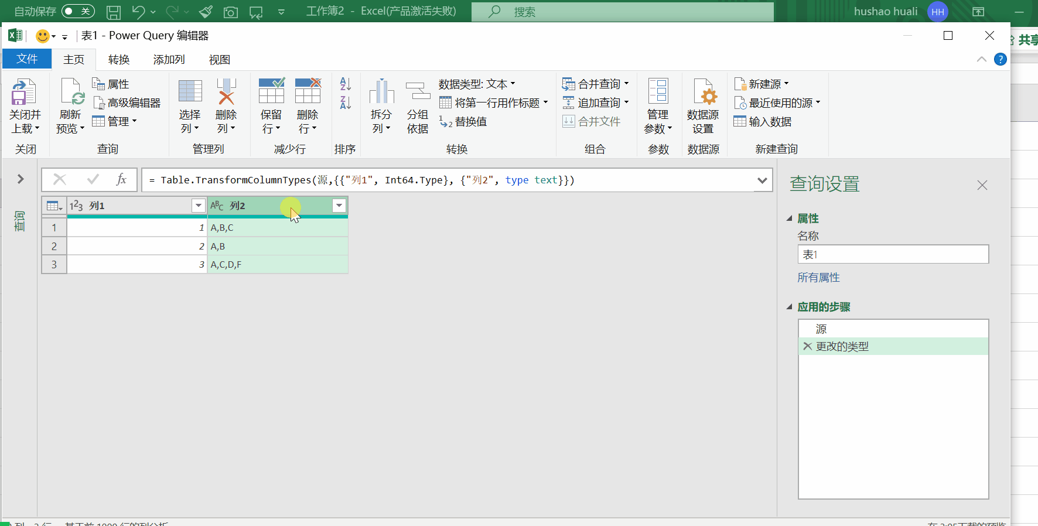This screenshot has height=526, width=1038.
Task: Open Manage (管理) query dropdown
Action: tap(114, 121)
